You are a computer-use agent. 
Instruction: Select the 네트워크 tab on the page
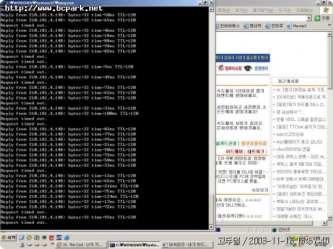pos(256,151)
